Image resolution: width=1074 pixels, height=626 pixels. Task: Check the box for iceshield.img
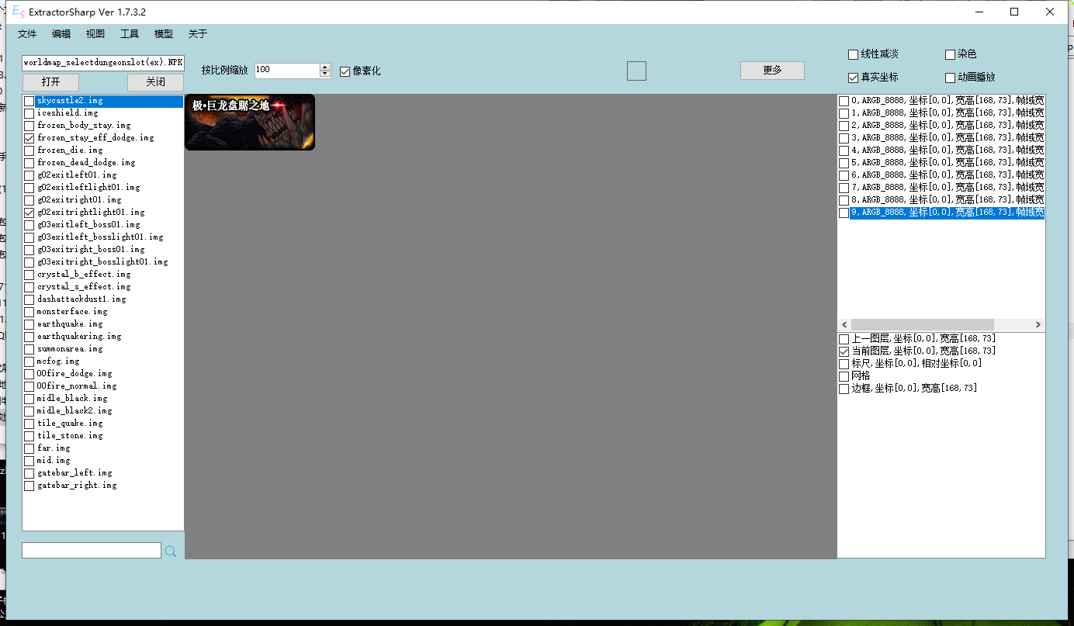(29, 113)
